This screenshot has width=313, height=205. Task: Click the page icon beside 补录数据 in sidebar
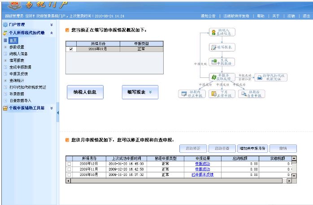point(5,94)
